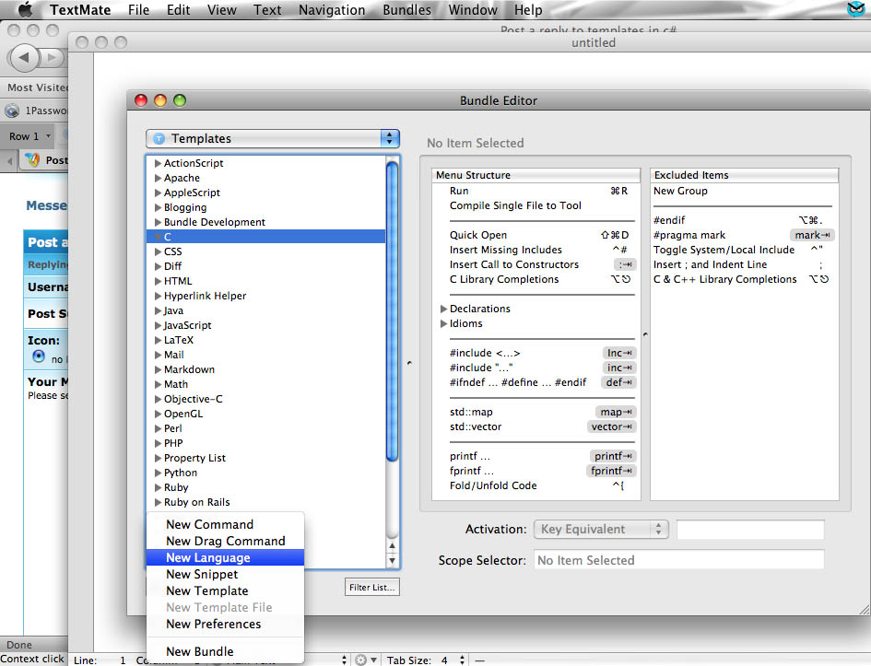
Task: Click the Scope Selector text field
Action: point(678,560)
